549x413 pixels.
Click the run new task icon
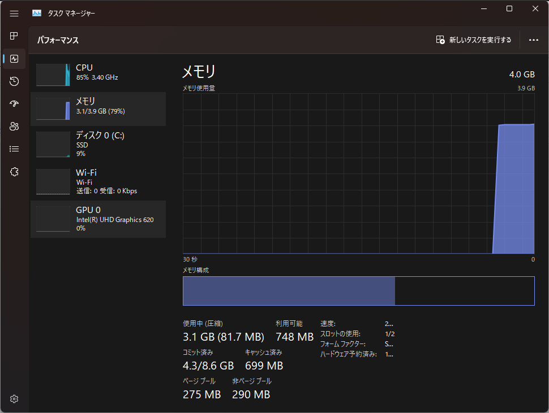[x=440, y=40]
